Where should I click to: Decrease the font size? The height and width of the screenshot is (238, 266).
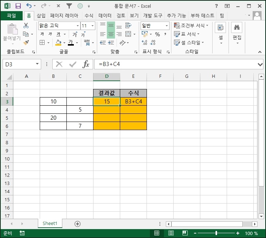[x=83, y=34]
